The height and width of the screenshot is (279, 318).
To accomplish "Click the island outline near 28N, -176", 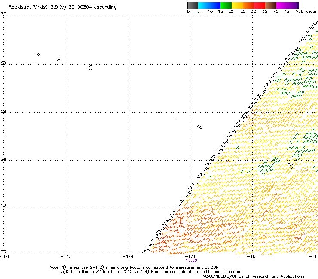I will pyautogui.click(x=90, y=68).
